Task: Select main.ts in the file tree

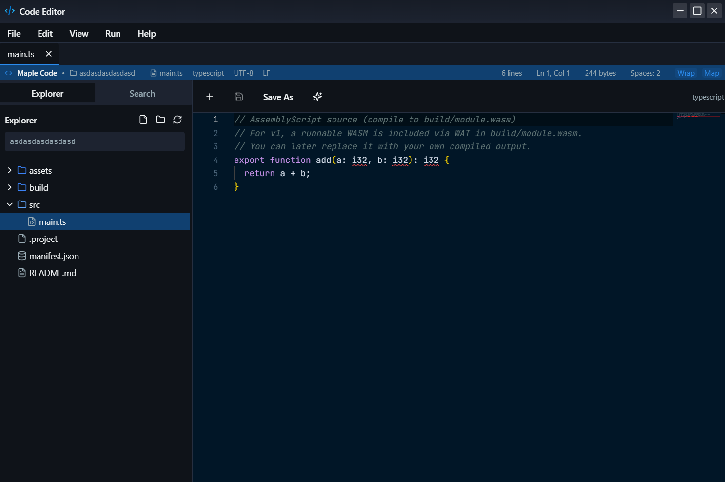Action: click(95, 221)
